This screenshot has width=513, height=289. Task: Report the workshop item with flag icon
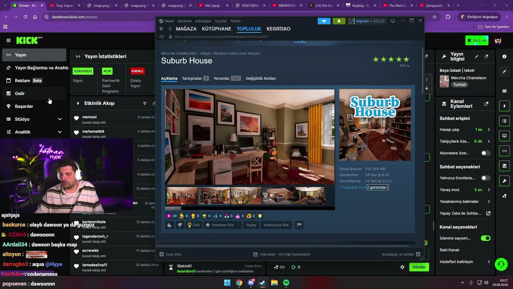pos(299,225)
